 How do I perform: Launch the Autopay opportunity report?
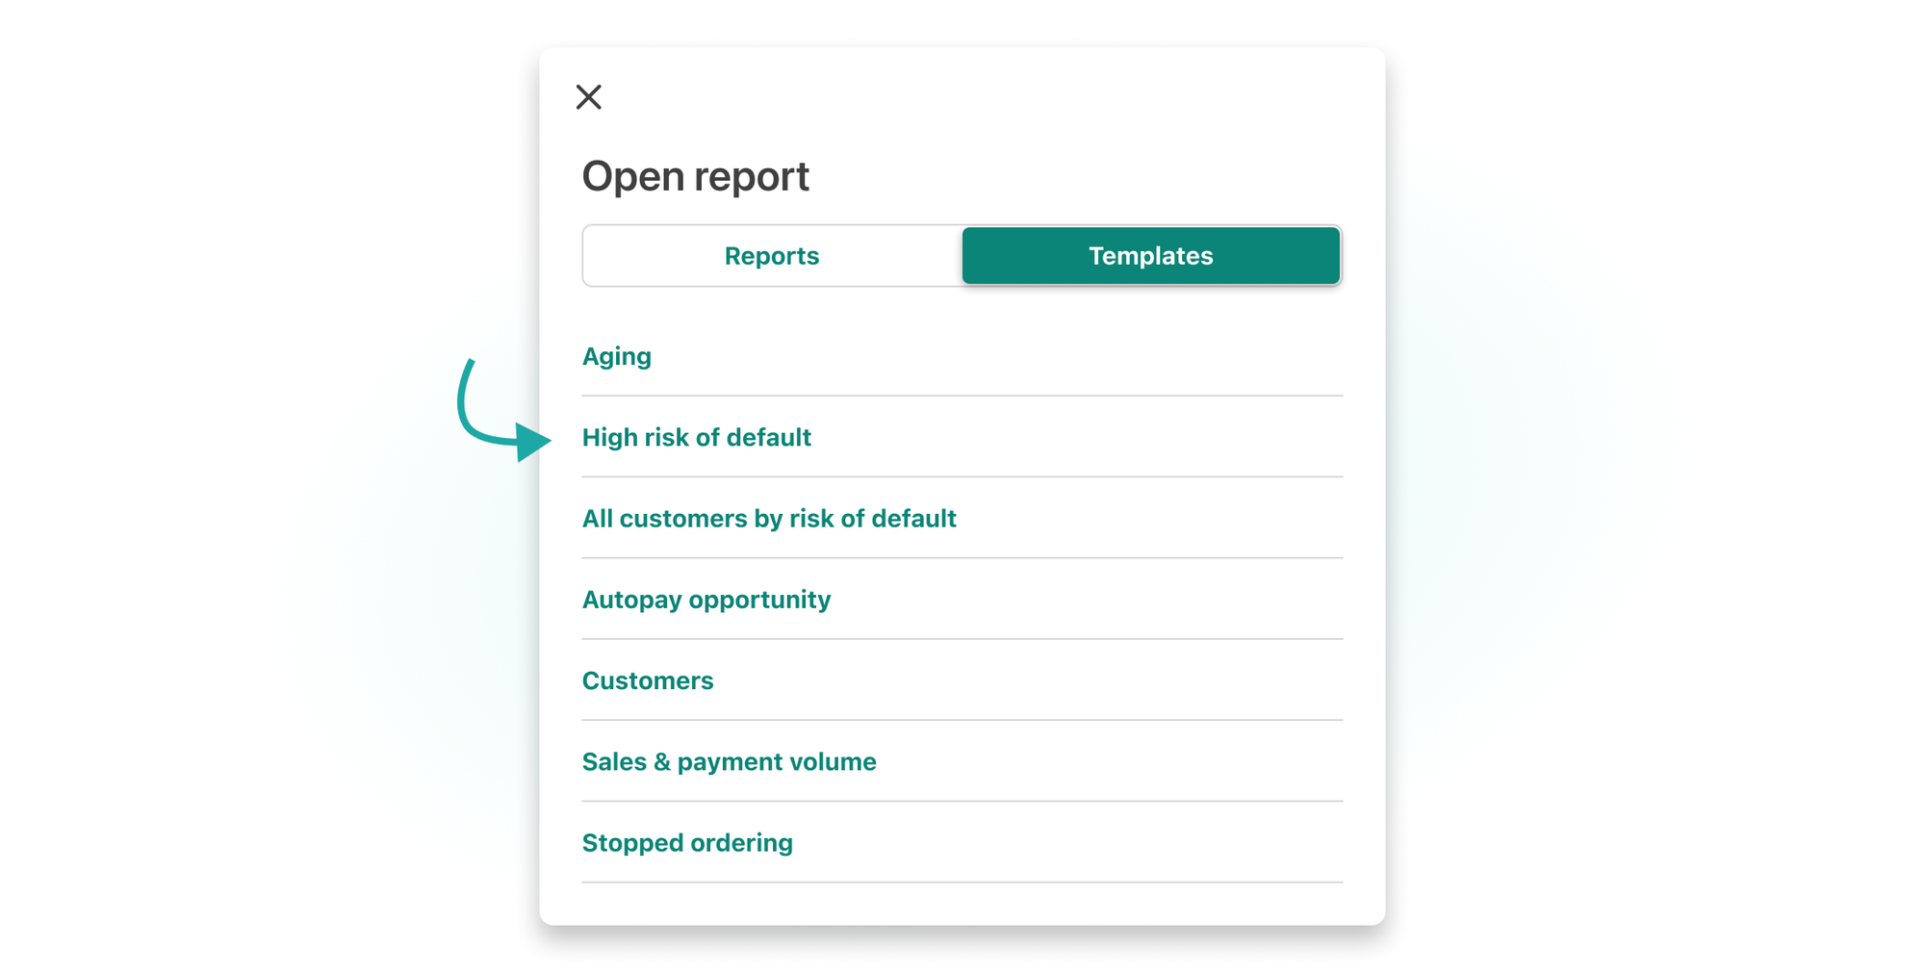pyautogui.click(x=706, y=600)
